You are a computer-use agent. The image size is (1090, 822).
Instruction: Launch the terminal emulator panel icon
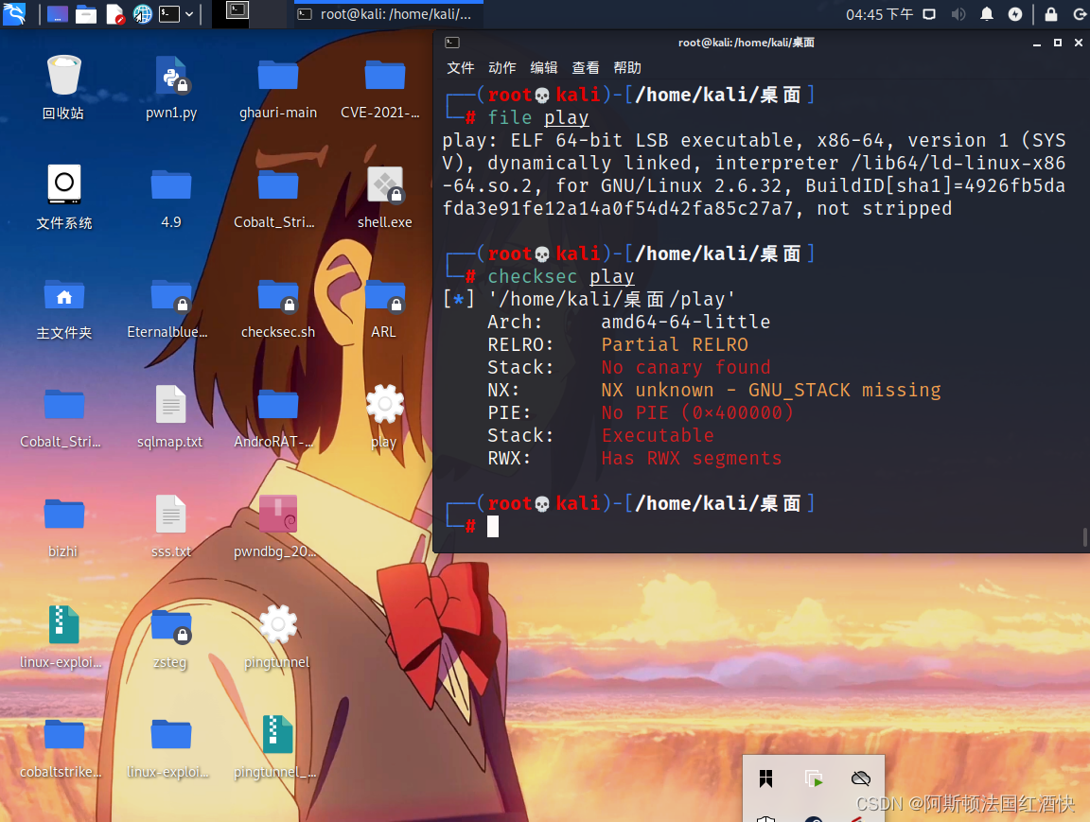tap(169, 14)
